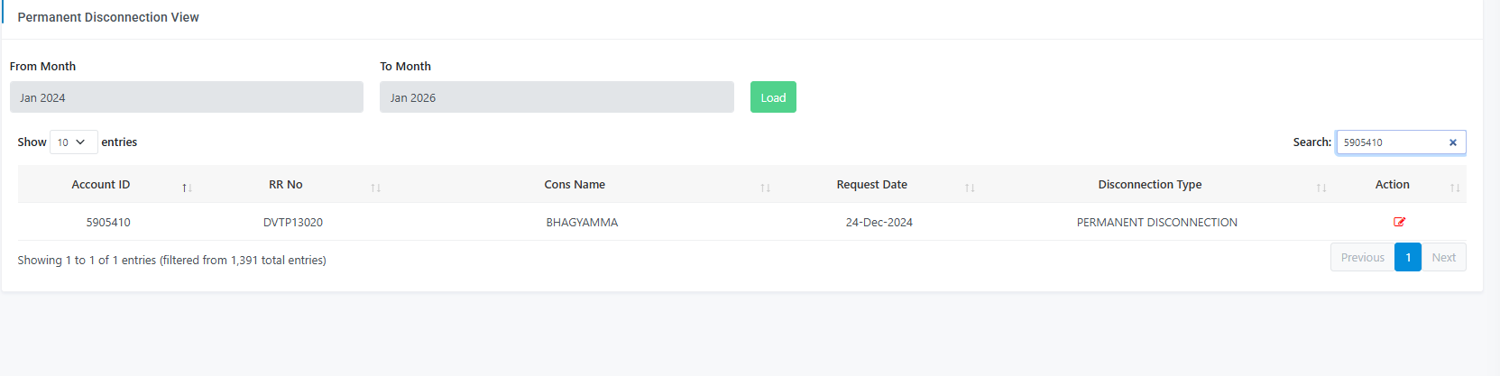The height and width of the screenshot is (376, 1500).
Task: Click consumer name BHAGYAMMA cell
Action: click(582, 222)
